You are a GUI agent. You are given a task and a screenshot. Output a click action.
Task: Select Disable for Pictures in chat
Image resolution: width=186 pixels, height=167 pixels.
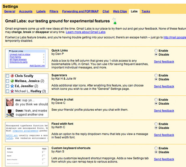point(156,103)
